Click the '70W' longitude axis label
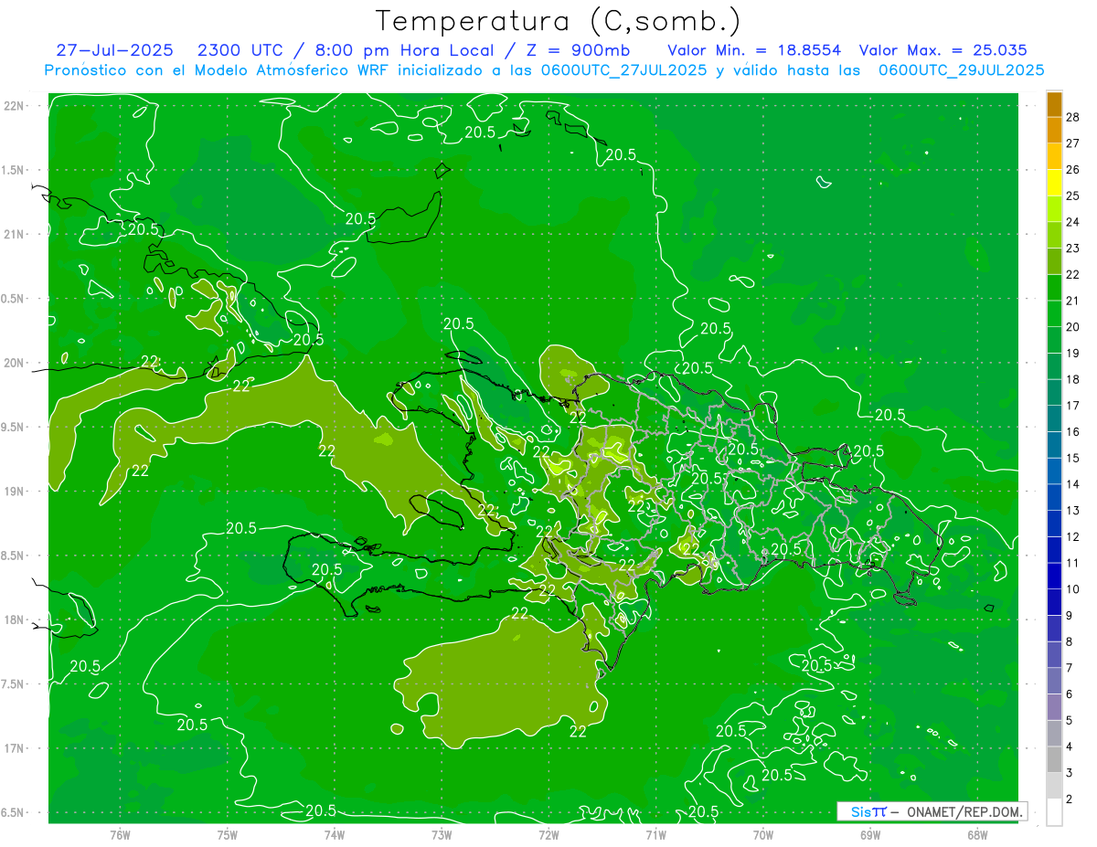 (x=763, y=834)
